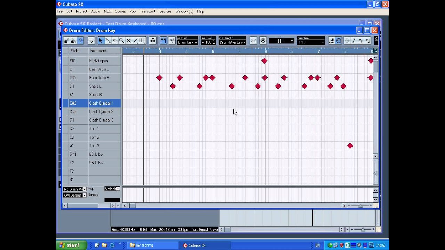Screen dimensions: 445x250
Task: Click the Drum Editor horizontal scrollbar thumb
Action: tap(132, 206)
